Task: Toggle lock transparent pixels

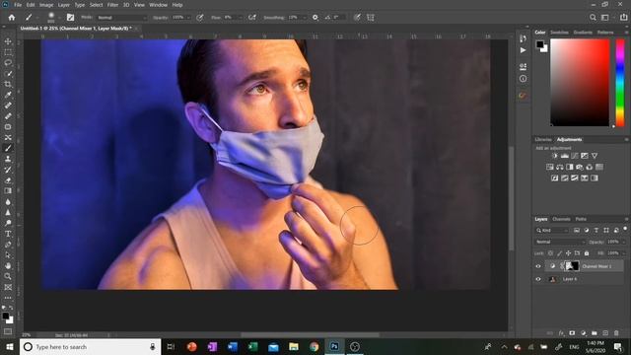Action: [550, 253]
